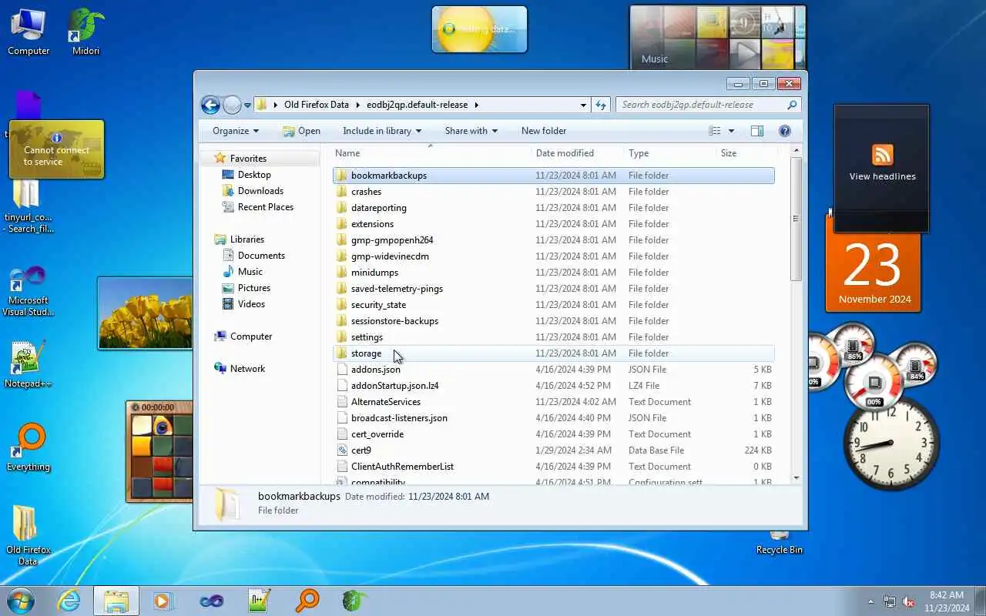Screen dimensions: 986x616
Task: Open Downloads in the navigation pane
Action: [260, 191]
